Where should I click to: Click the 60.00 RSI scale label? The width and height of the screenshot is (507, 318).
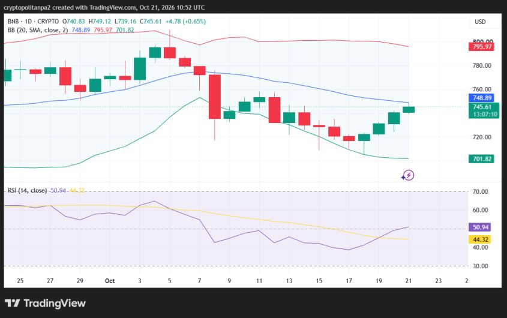pos(480,210)
